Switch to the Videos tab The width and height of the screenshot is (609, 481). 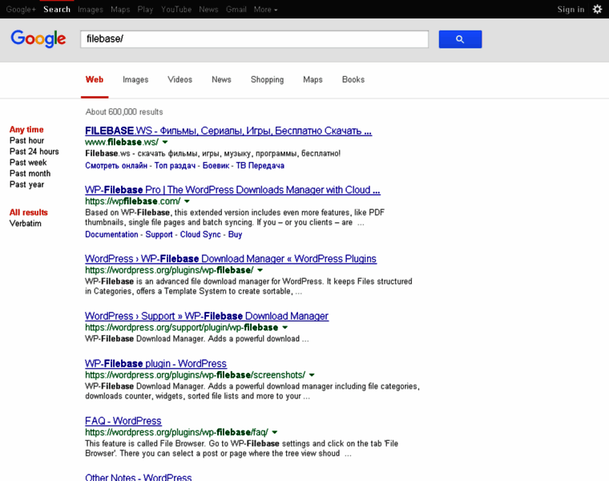tap(179, 79)
